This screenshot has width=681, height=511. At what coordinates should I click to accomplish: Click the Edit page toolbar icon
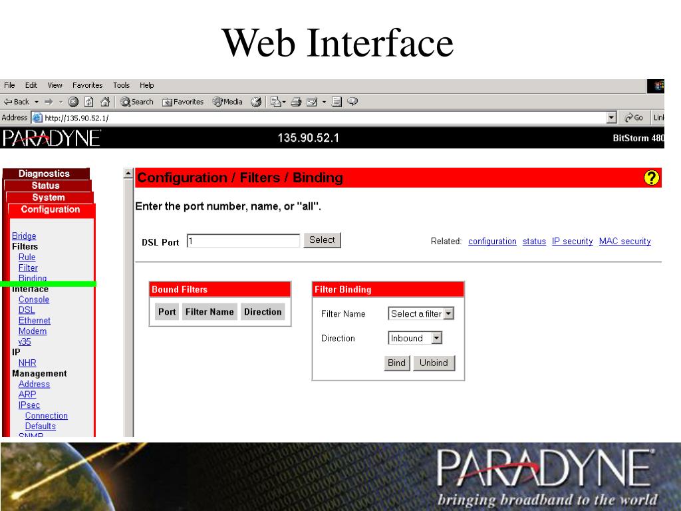(312, 102)
